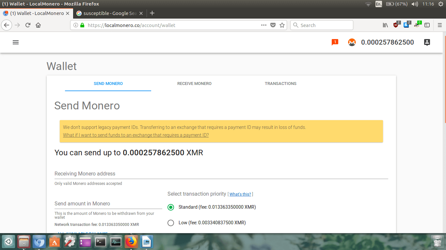Click into the browser Search box

pyautogui.click(x=322, y=25)
